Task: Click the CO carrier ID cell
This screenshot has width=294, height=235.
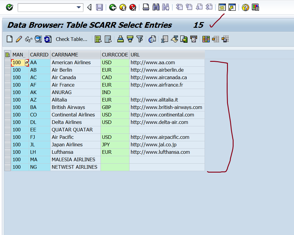Action: [x=39, y=115]
